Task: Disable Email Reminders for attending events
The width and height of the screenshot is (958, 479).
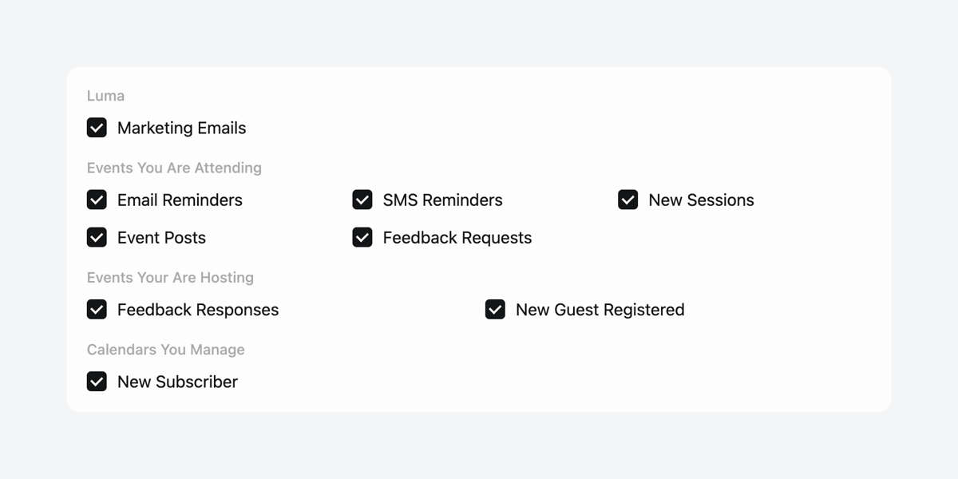Action: [97, 200]
